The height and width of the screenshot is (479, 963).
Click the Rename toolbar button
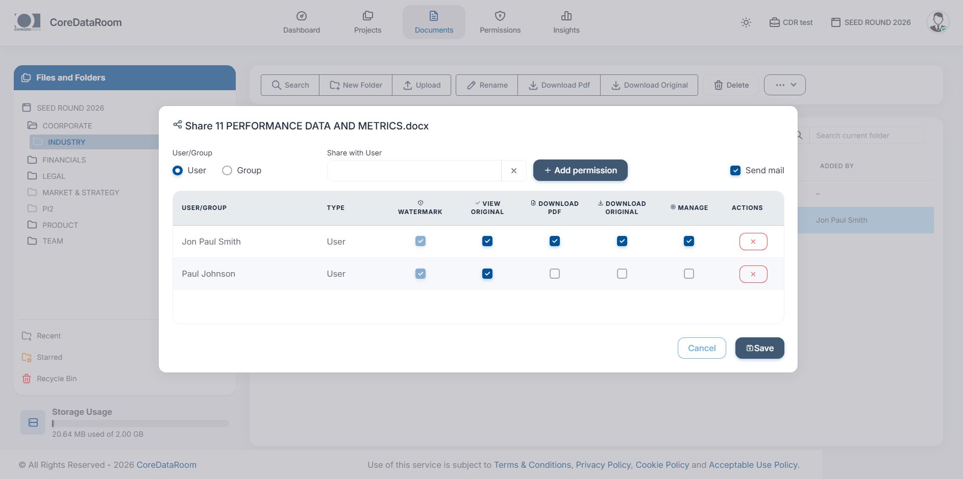point(487,85)
